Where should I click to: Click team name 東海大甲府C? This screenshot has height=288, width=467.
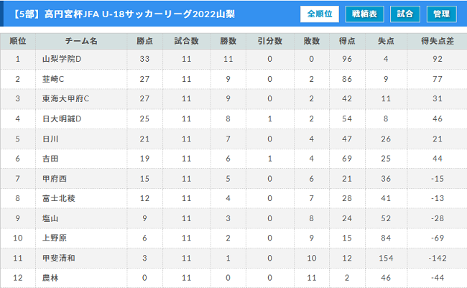65,98
